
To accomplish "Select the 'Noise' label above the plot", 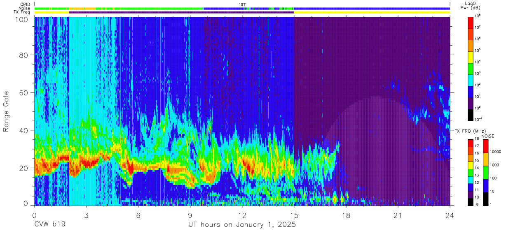I will coord(24,8).
